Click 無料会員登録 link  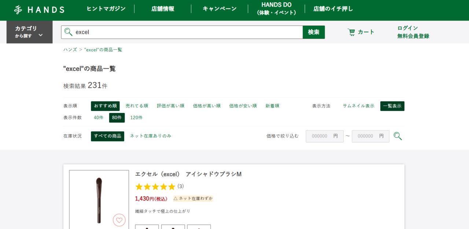(413, 36)
